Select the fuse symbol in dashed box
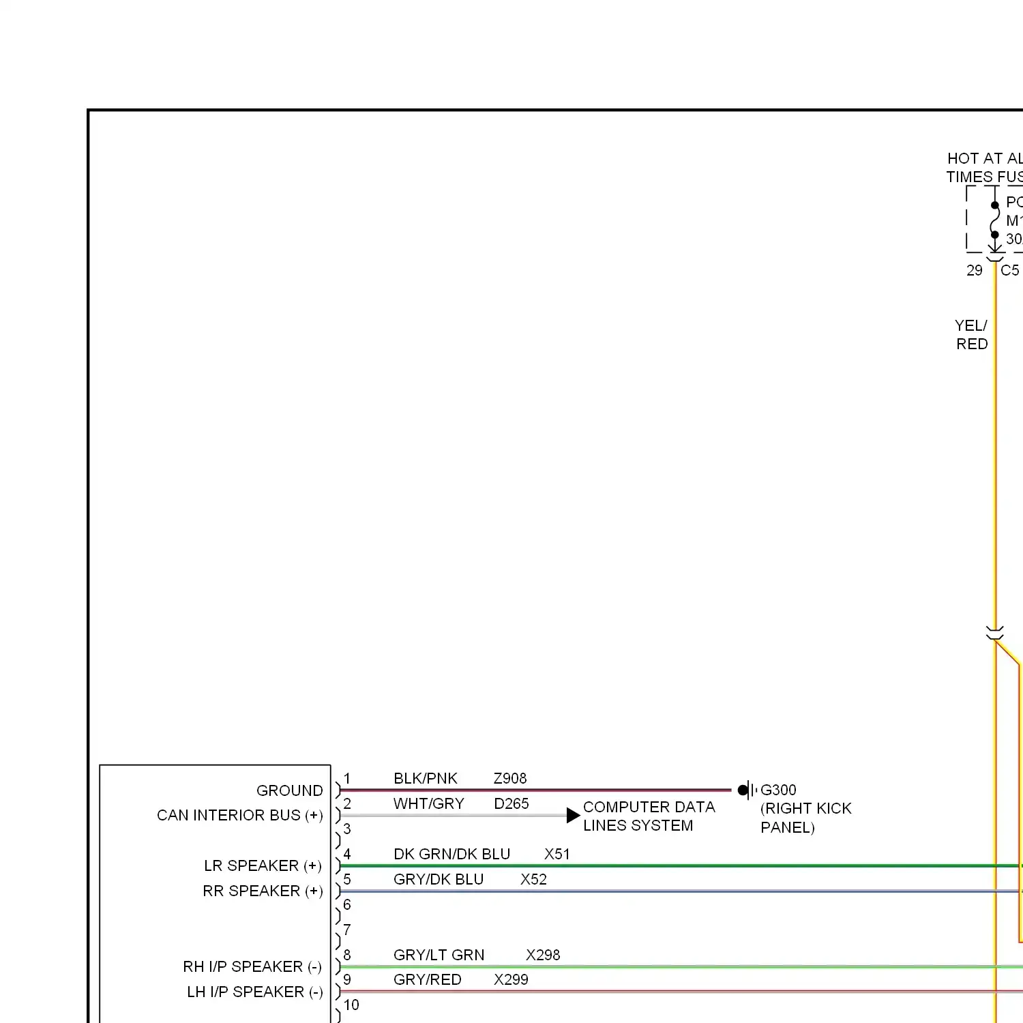Image resolution: width=1023 pixels, height=1023 pixels. point(995,220)
